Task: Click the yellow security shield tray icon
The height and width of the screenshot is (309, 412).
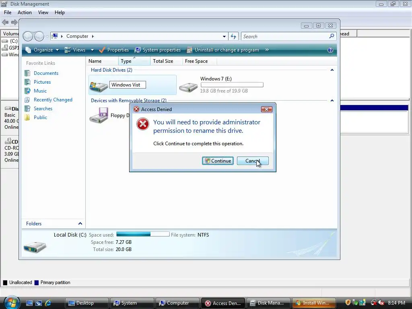Action: tap(348, 303)
